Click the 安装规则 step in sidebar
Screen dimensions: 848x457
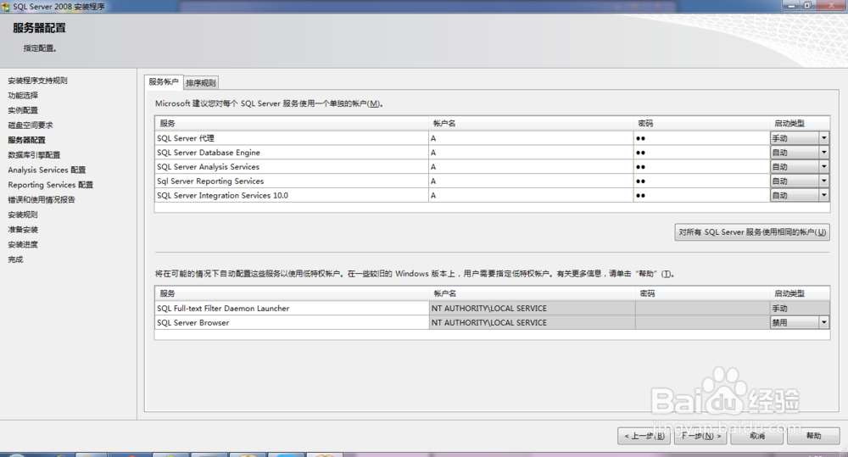pyautogui.click(x=23, y=215)
